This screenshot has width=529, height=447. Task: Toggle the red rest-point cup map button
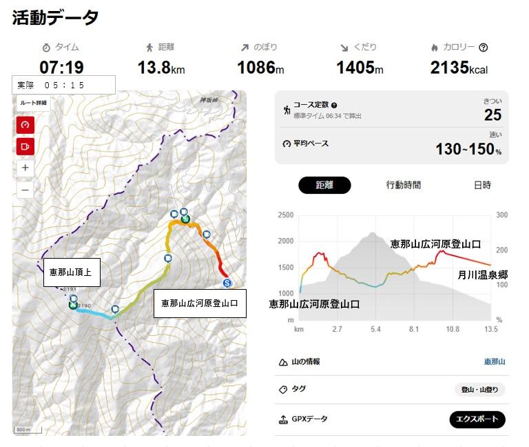point(25,146)
